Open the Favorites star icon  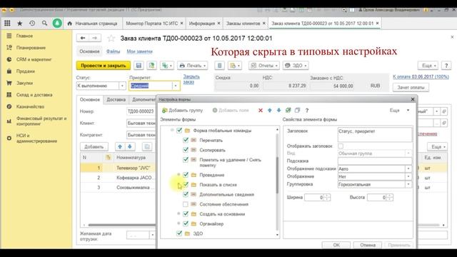click(19, 24)
